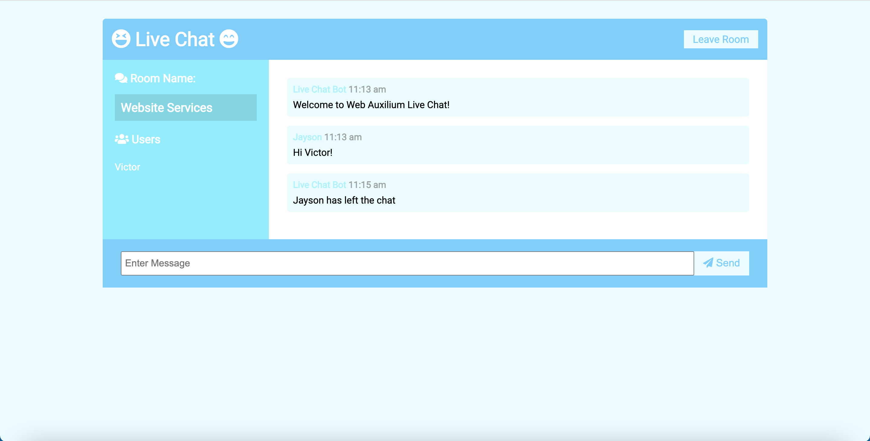Click the chat bubbles icon beside Room Name
The image size is (870, 441).
(x=121, y=78)
